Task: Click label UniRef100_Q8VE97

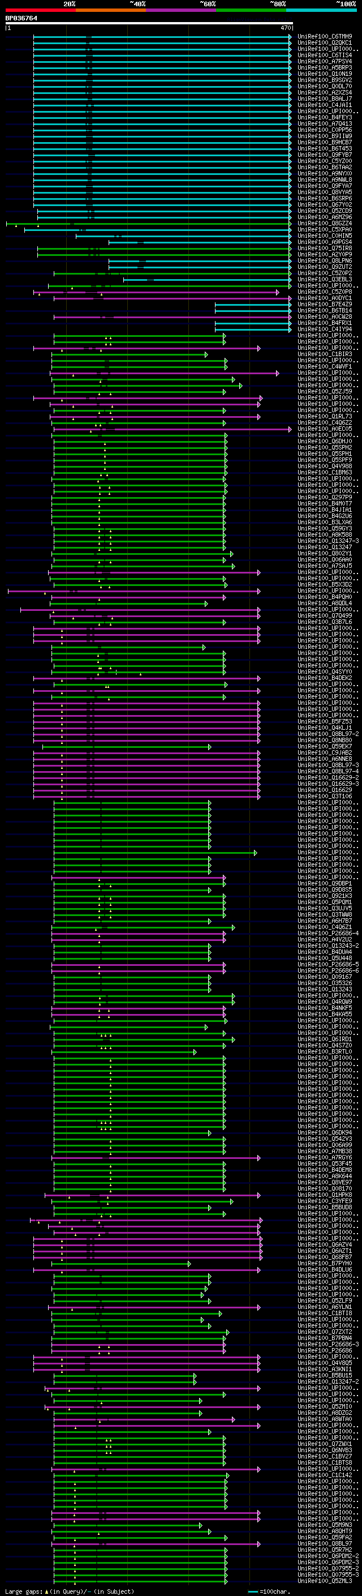Action: click(x=325, y=1183)
